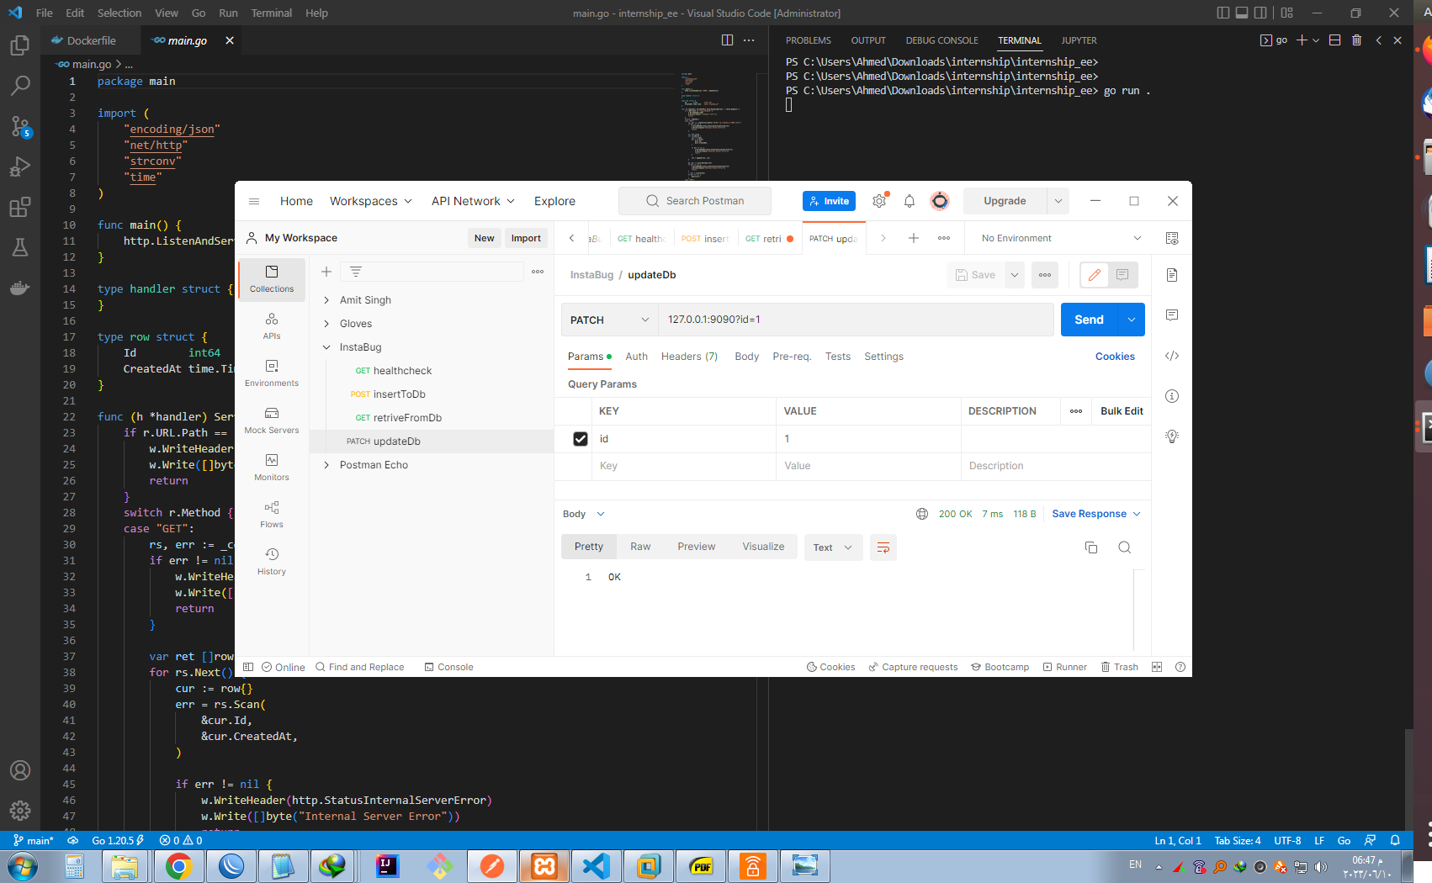Screen dimensions: 1432x883
Task: Open VS Code Manage gear icon
Action: [20, 811]
